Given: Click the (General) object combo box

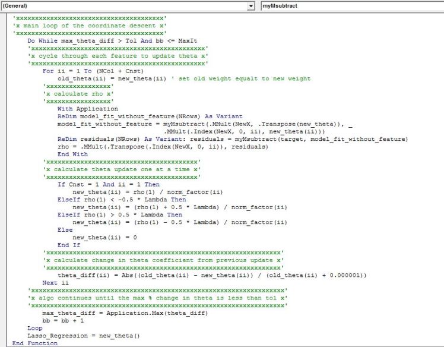Looking at the screenshot, I should point(123,5).
